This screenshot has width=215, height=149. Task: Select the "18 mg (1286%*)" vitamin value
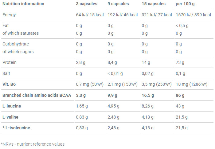pyautogui.click(x=191, y=84)
